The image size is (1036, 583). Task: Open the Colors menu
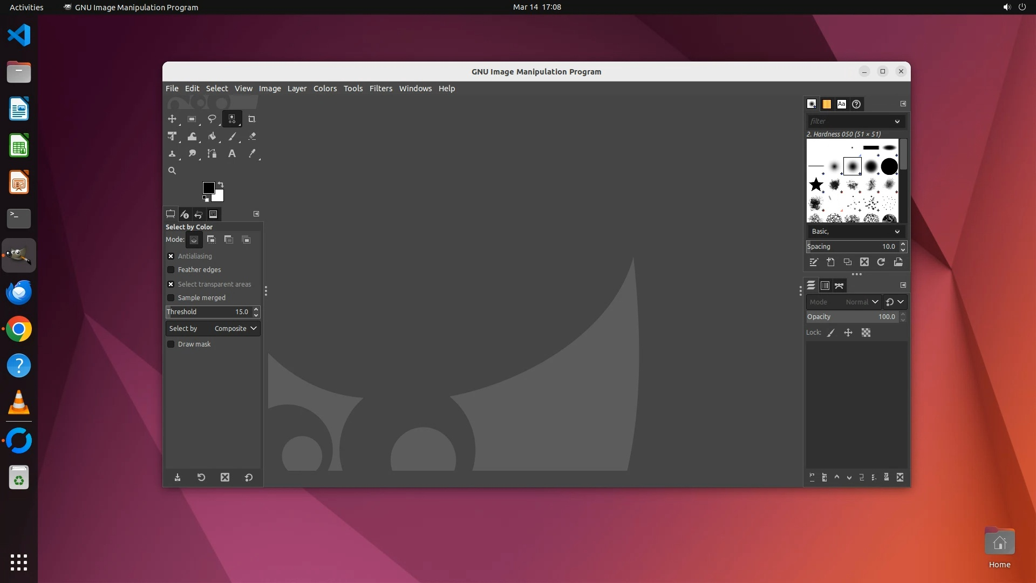click(325, 89)
